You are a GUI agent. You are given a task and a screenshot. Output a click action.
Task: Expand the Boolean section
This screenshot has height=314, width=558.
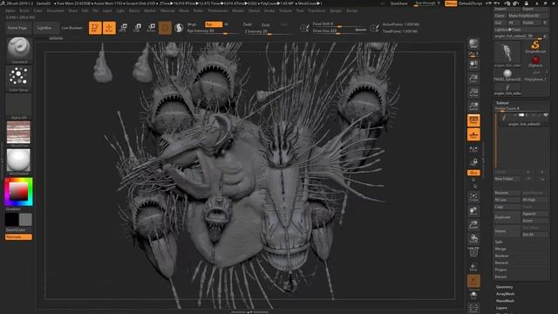pyautogui.click(x=502, y=256)
